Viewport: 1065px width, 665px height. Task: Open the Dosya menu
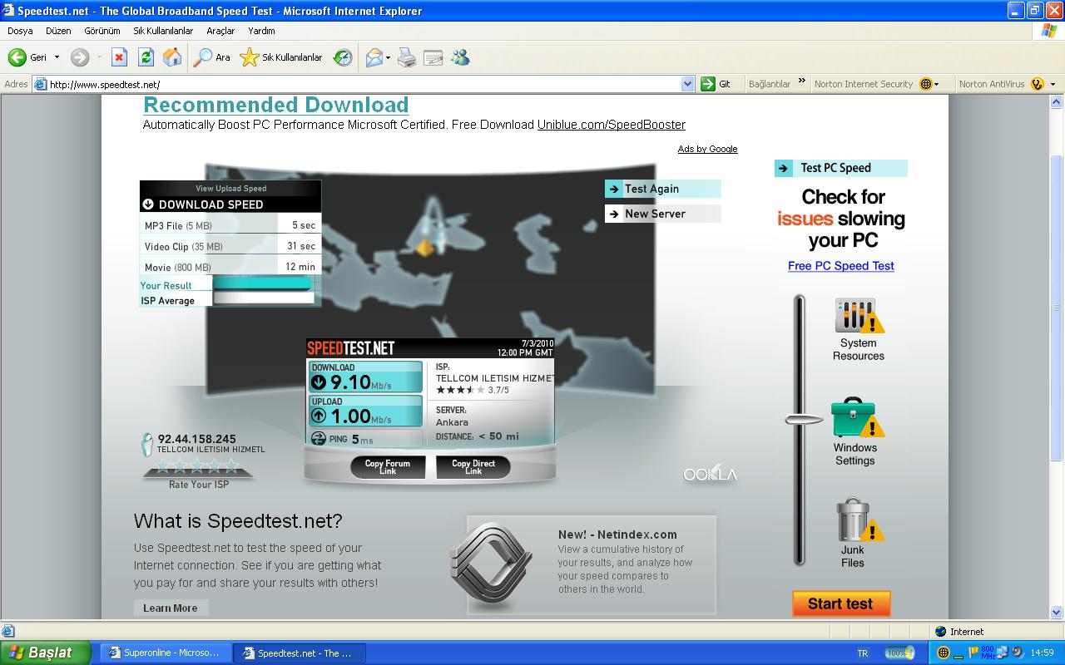tap(20, 31)
